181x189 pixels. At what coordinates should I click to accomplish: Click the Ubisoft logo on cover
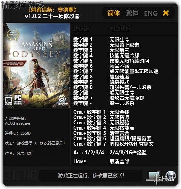click(62, 100)
